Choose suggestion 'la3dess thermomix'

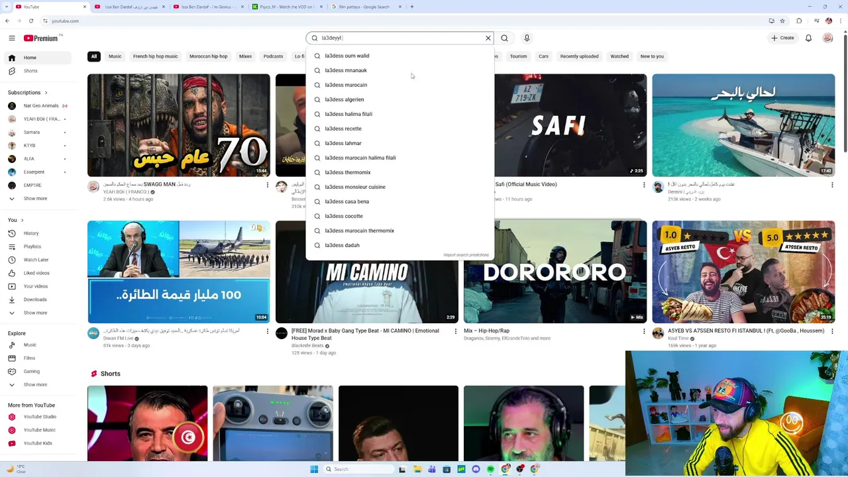tap(399, 172)
